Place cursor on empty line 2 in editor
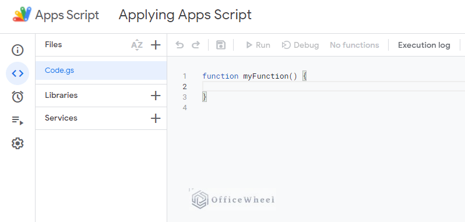Viewport: 465px width, 222px height. pos(333,87)
